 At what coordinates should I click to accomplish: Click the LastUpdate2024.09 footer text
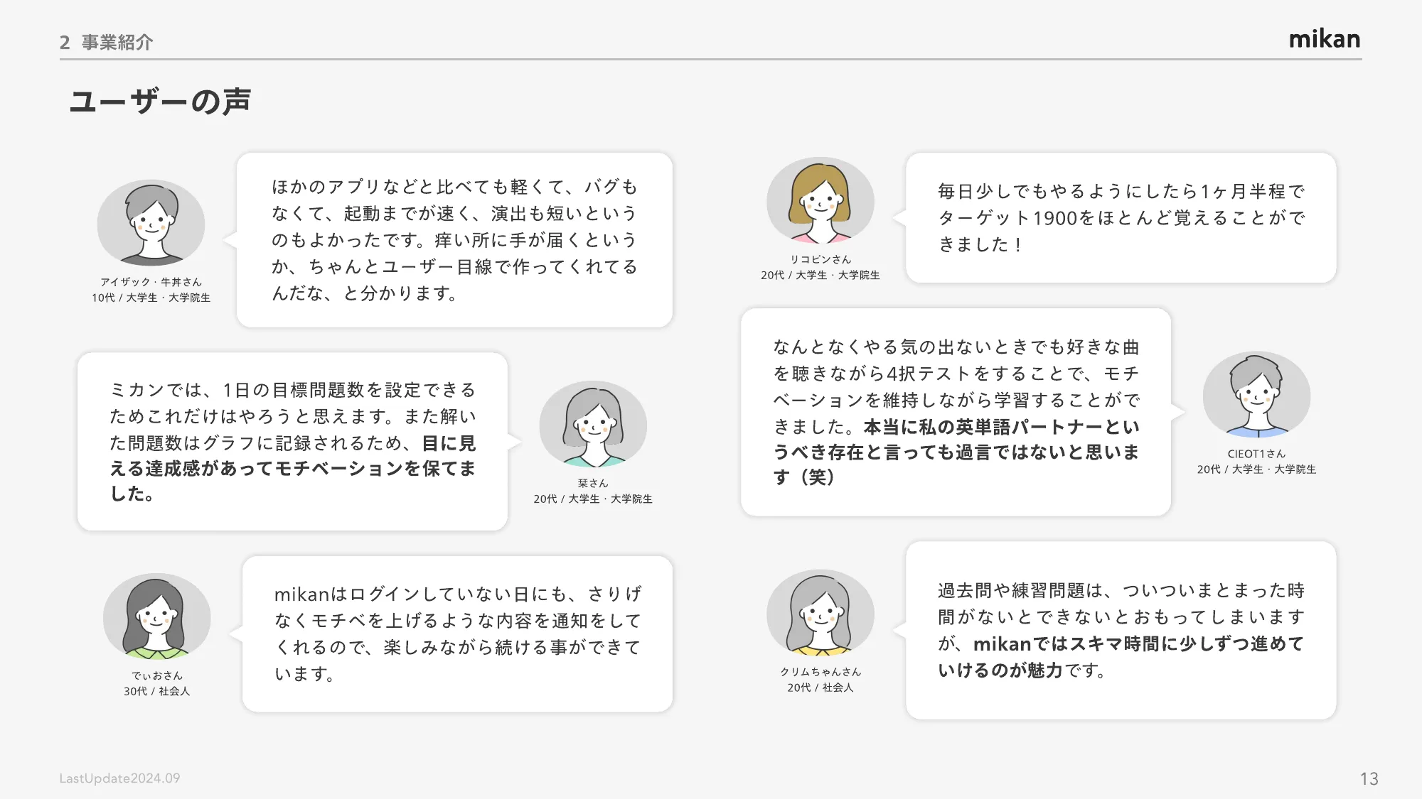click(119, 778)
